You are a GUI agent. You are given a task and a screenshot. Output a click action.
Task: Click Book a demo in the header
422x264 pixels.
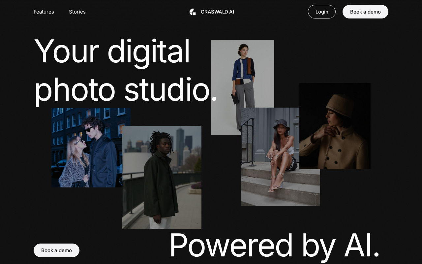click(365, 12)
